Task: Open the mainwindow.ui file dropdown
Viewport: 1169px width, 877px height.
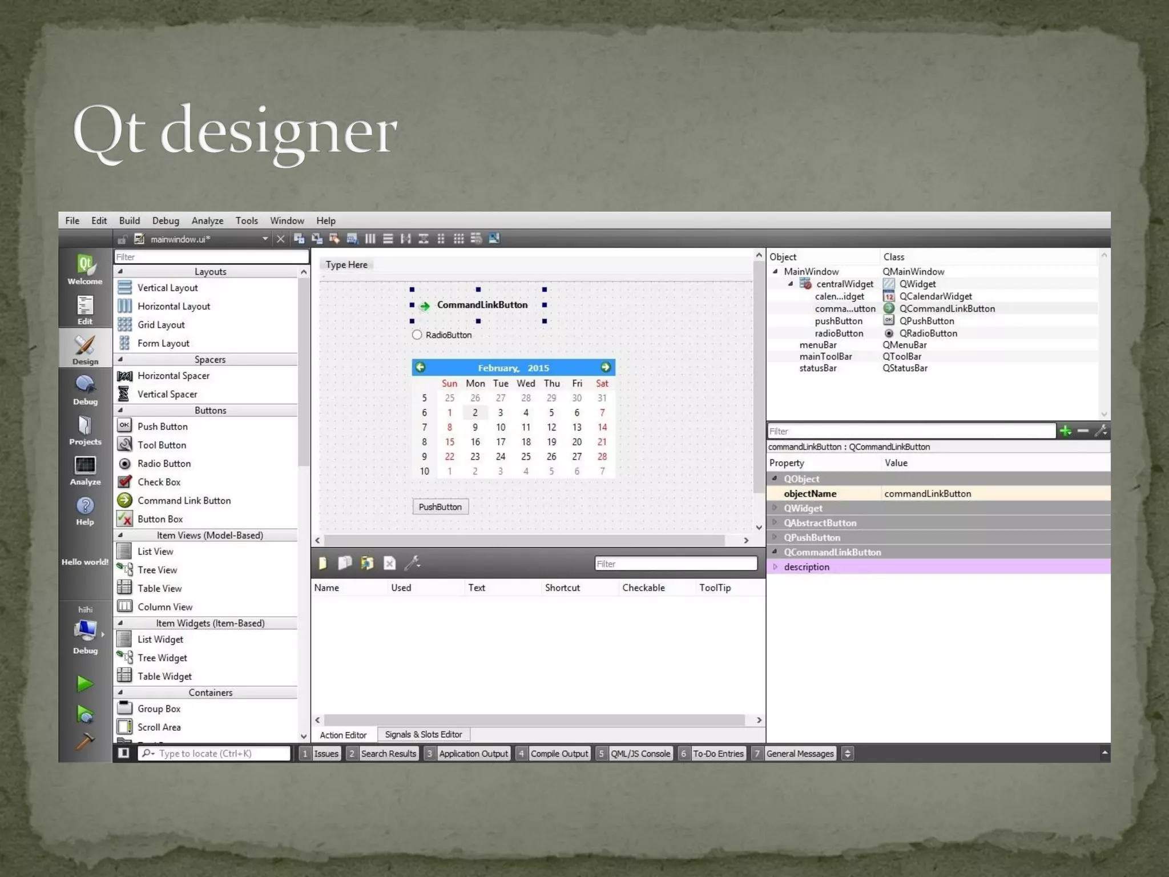Action: pyautogui.click(x=265, y=239)
